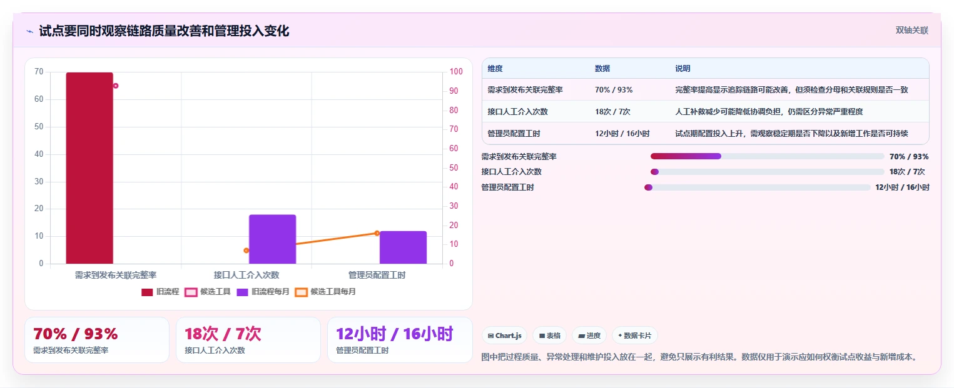The image size is (954, 388).
Task: Click table cell 管理员配置工时 under 维度
Action: (x=514, y=134)
